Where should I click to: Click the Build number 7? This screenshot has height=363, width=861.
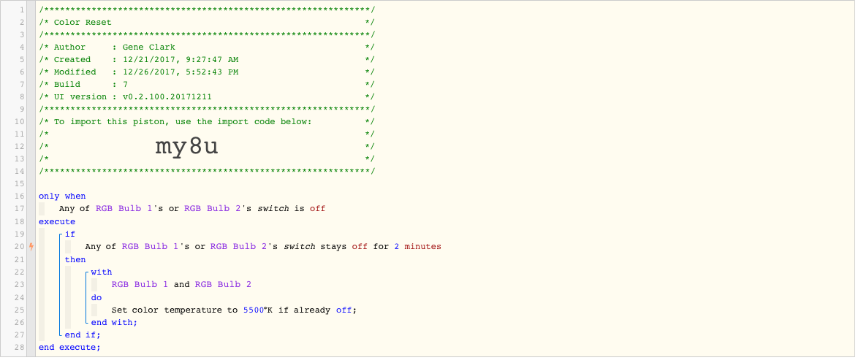[125, 85]
